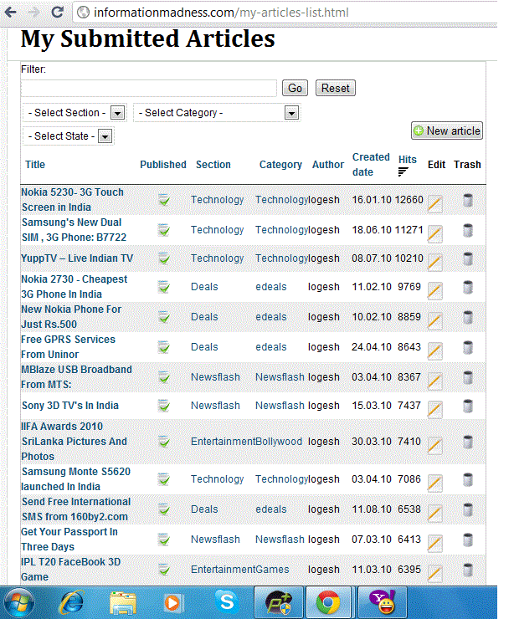Trash the IPL T20 FaceBook 3D Game article
The image size is (514, 619).
click(x=468, y=570)
